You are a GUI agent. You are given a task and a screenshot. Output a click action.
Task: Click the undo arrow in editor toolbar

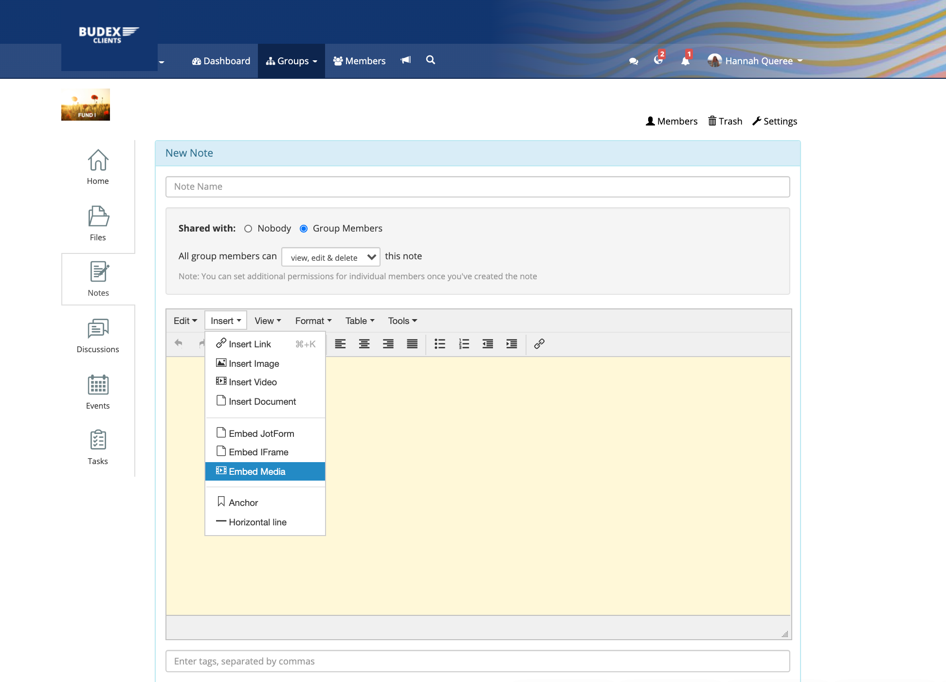179,343
